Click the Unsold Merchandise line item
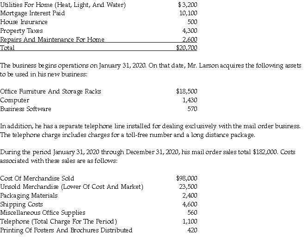This screenshot has width=308, height=243. point(72,187)
